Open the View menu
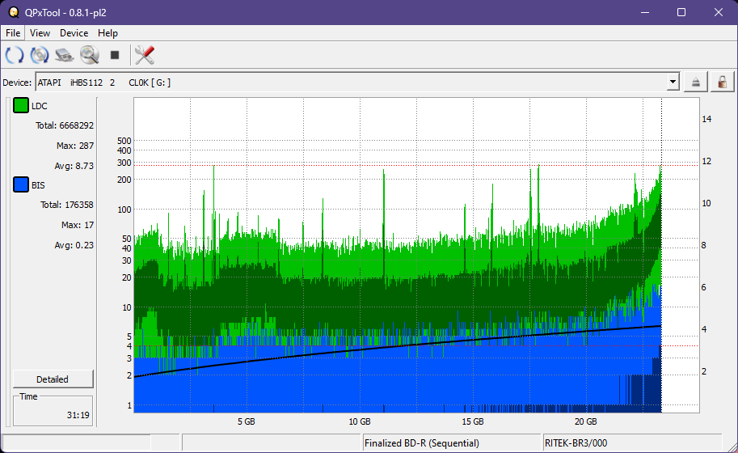The height and width of the screenshot is (453, 738). coord(40,33)
